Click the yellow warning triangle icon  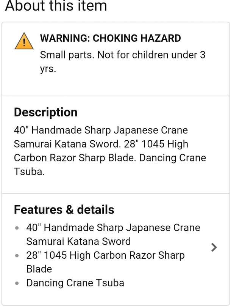click(x=24, y=41)
